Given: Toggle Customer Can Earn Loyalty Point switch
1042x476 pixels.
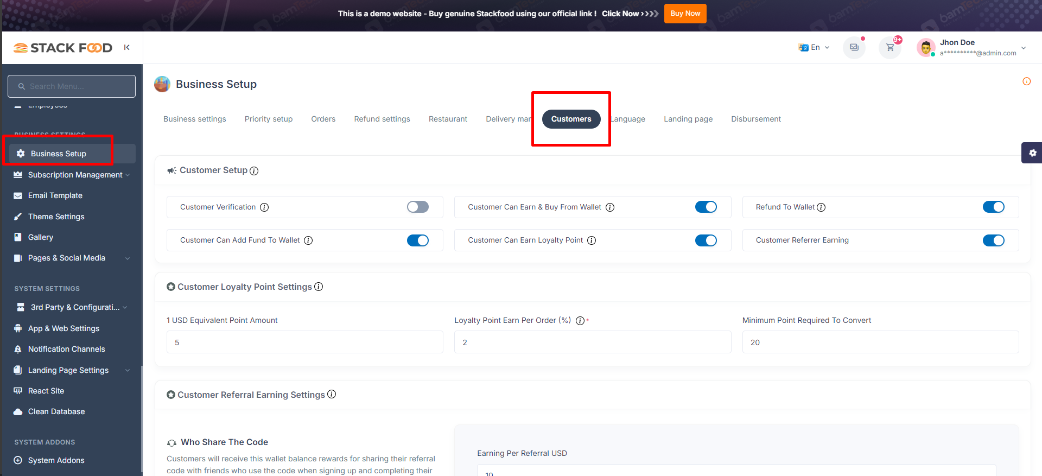Looking at the screenshot, I should tap(706, 240).
